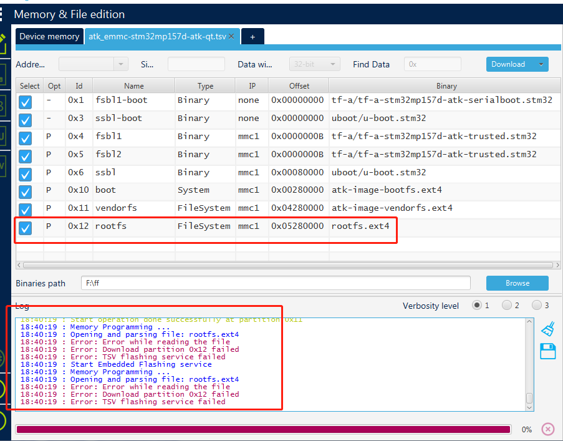Set verbosity level to 3
563x441 pixels.
click(x=536, y=305)
